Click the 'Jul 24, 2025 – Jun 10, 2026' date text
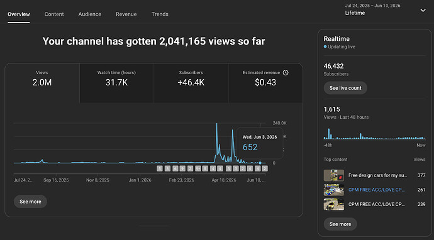The height and width of the screenshot is (240, 434). point(372,6)
